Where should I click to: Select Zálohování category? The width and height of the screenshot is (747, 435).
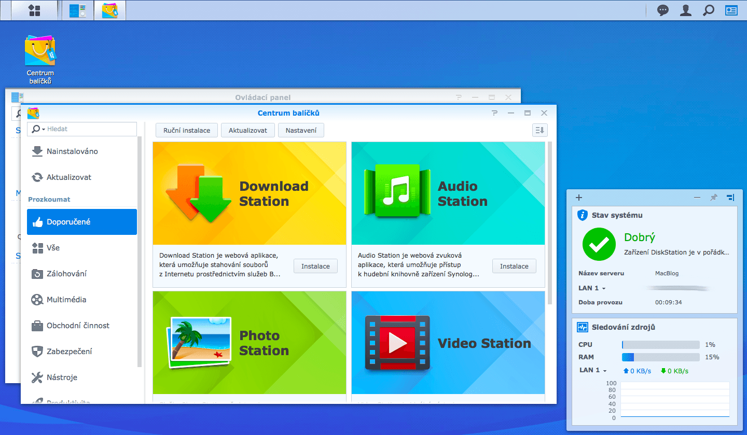[82, 274]
